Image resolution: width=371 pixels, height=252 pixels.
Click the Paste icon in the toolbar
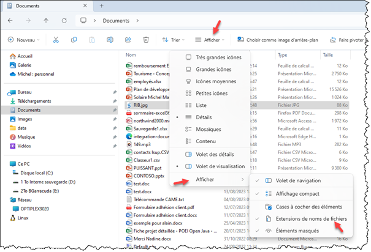coord(92,40)
